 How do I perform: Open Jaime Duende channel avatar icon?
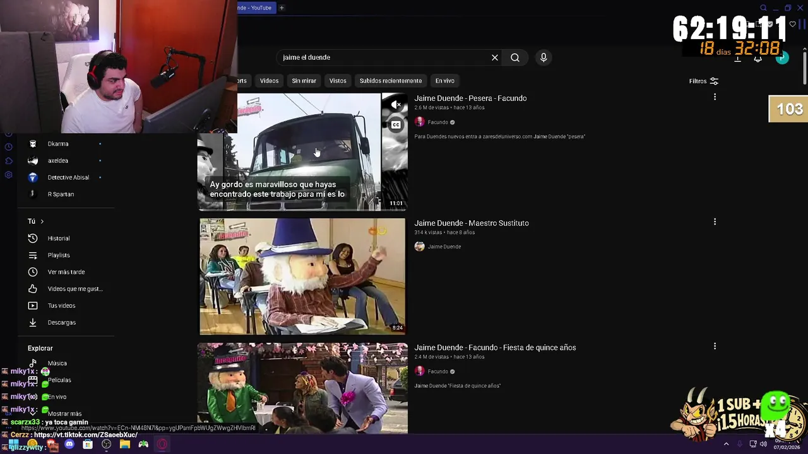419,247
